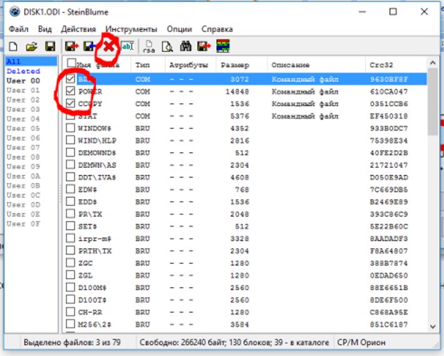Select User 00 in the list
The height and width of the screenshot is (356, 444).
pos(24,81)
